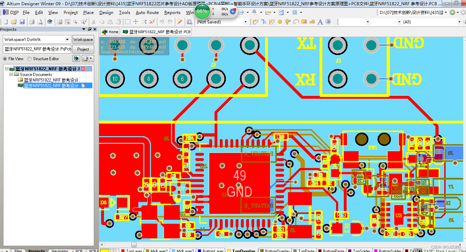This screenshot has width=466, height=252.
Task: Activate the Zoom Area tool
Action: point(67,21)
